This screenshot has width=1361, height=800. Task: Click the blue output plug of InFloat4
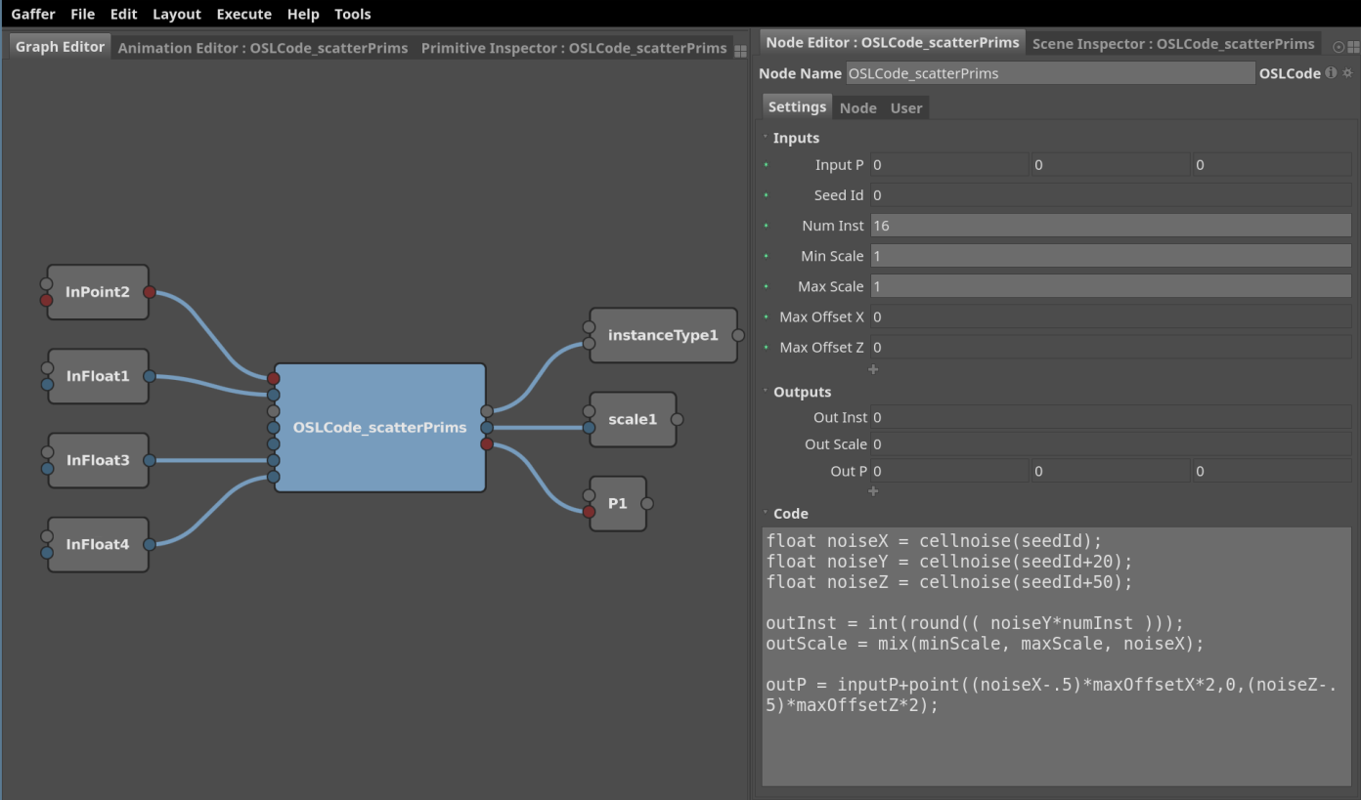150,544
